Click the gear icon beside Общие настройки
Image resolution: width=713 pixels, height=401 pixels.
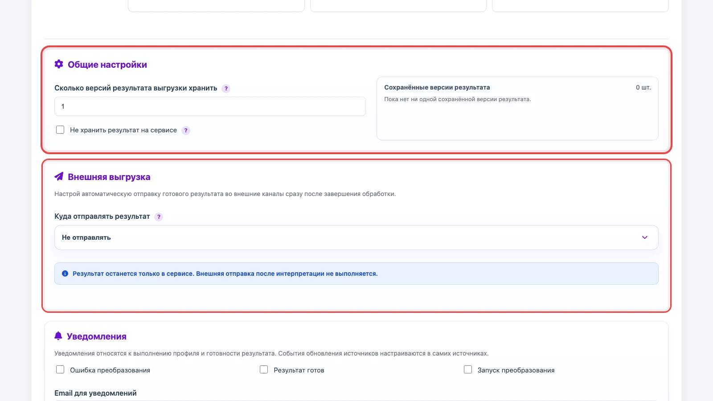(x=59, y=64)
